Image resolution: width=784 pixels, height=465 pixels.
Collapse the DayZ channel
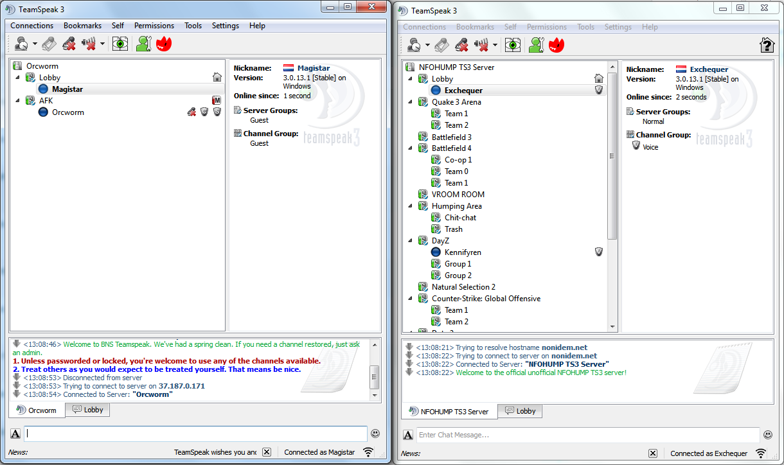click(411, 240)
